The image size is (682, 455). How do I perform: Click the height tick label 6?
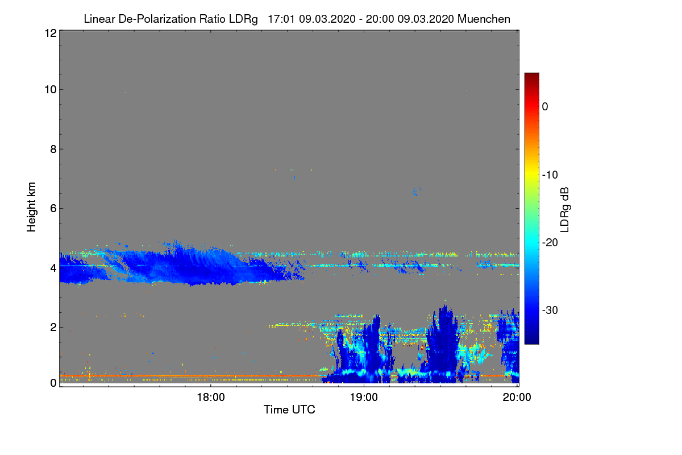(x=53, y=208)
